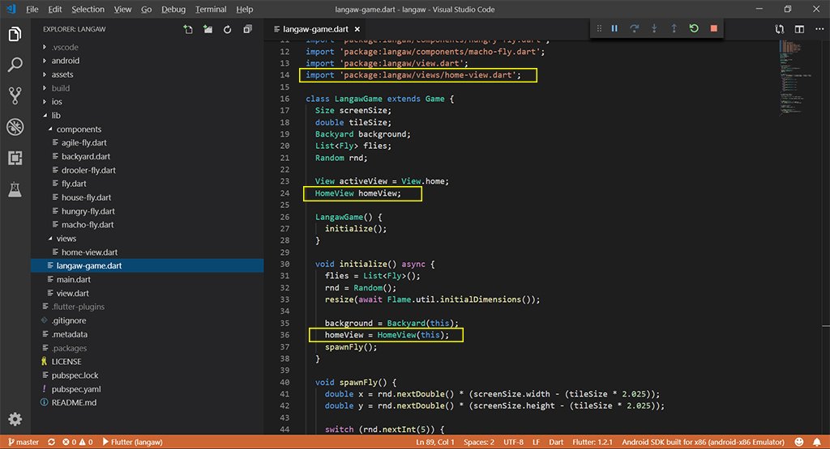
Task: Click the Manage gear icon
Action: click(x=15, y=419)
